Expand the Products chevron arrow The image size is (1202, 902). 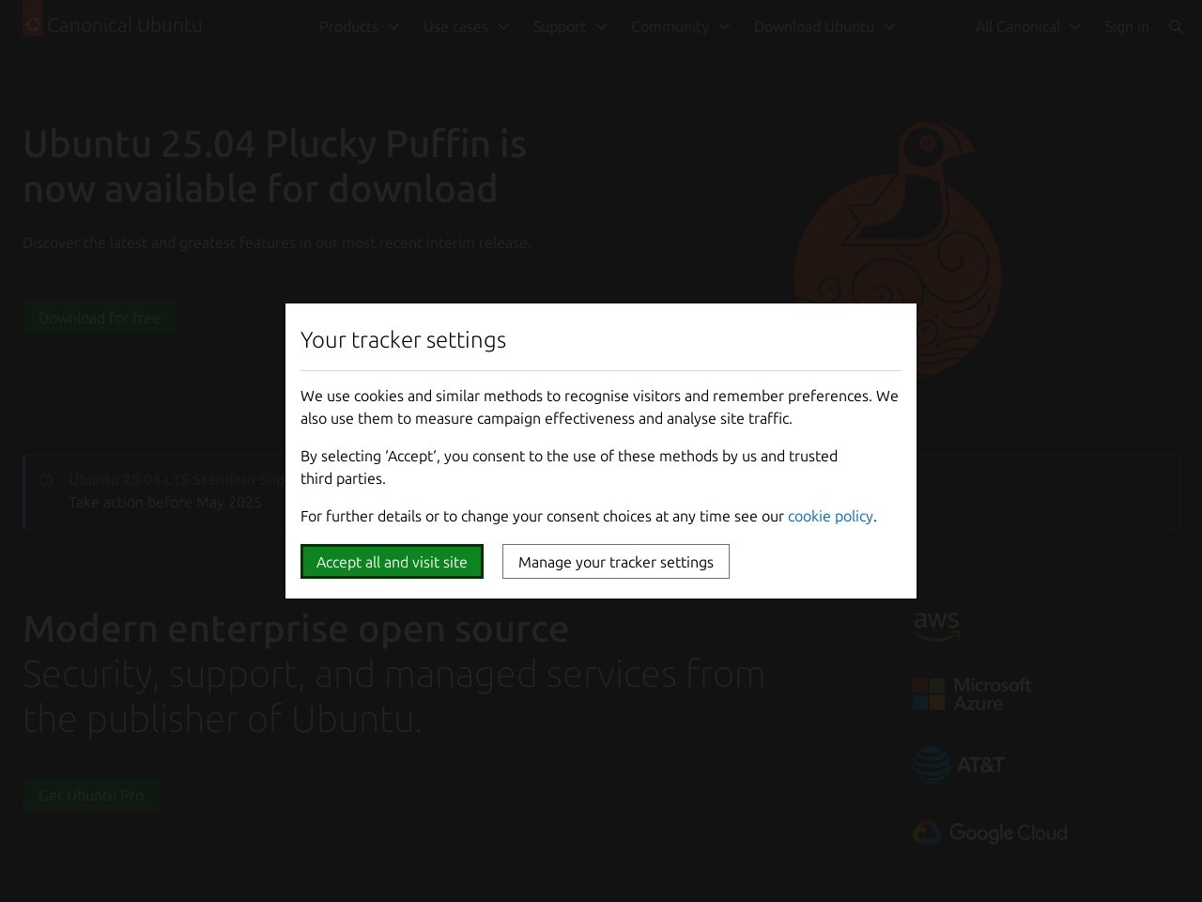pyautogui.click(x=393, y=26)
